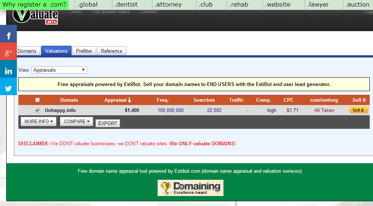Select the Valuations tab
373x206 pixels.
point(57,51)
